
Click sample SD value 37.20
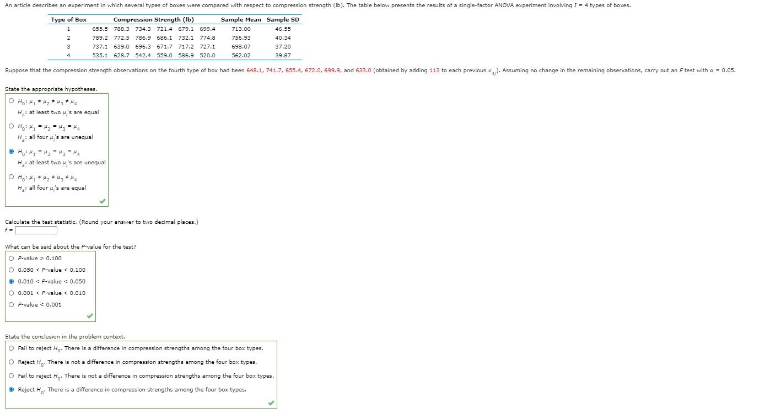[x=283, y=46]
